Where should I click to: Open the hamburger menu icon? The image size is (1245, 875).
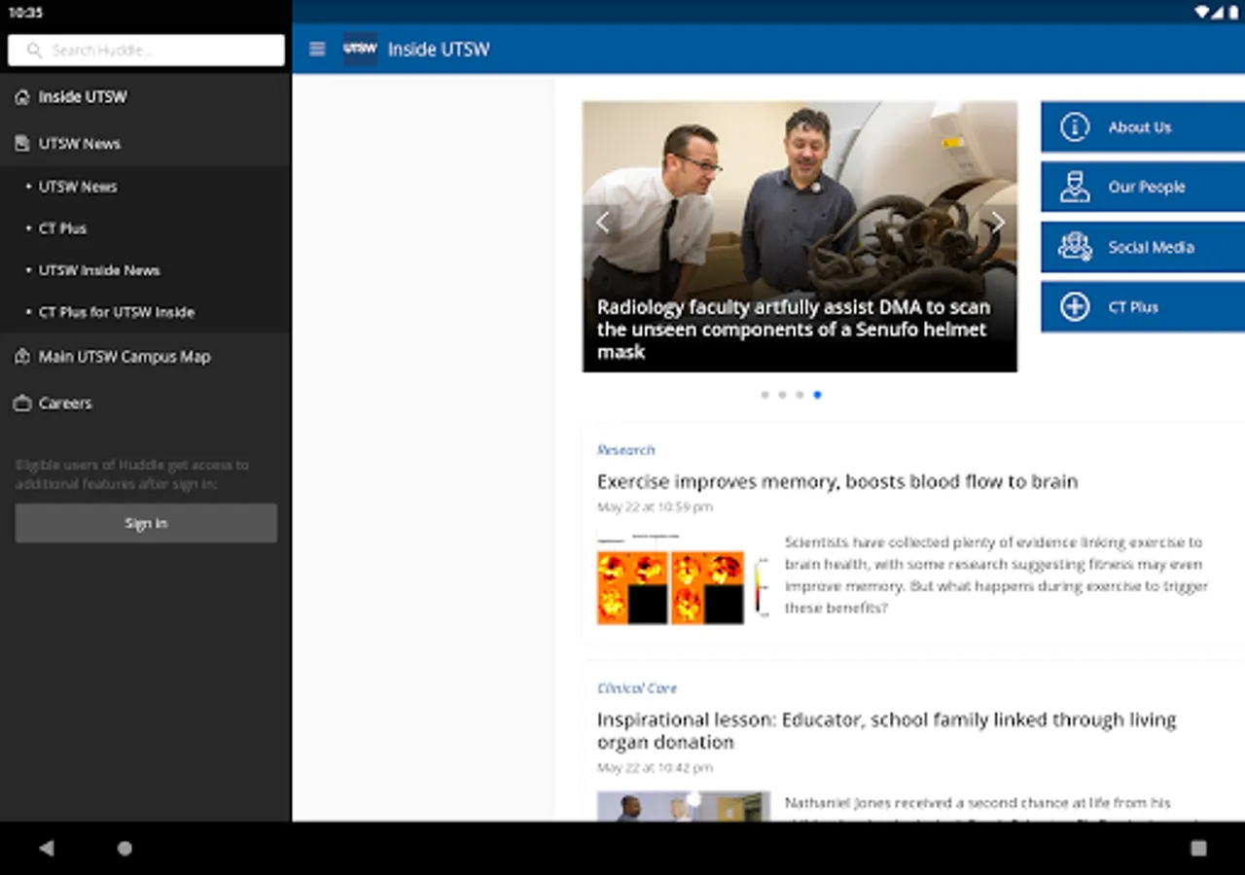click(x=317, y=49)
